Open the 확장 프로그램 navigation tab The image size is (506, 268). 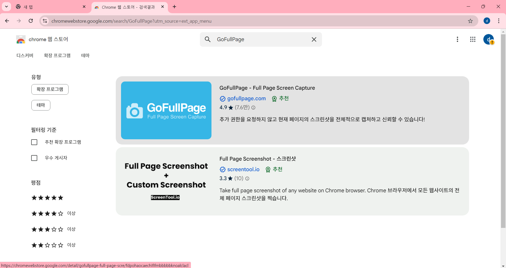point(57,55)
